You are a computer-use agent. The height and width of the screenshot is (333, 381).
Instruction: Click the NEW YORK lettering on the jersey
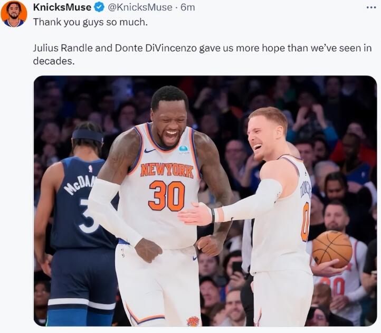pos(167,170)
